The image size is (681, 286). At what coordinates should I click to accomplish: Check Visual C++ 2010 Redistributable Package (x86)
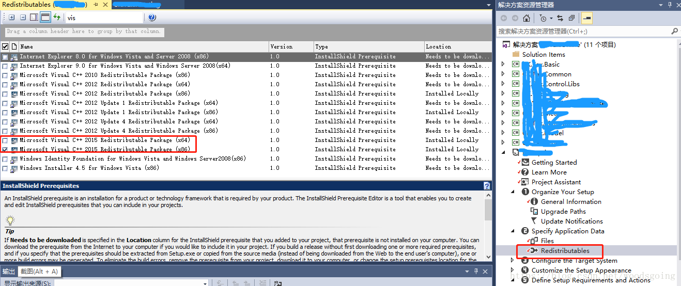point(5,75)
